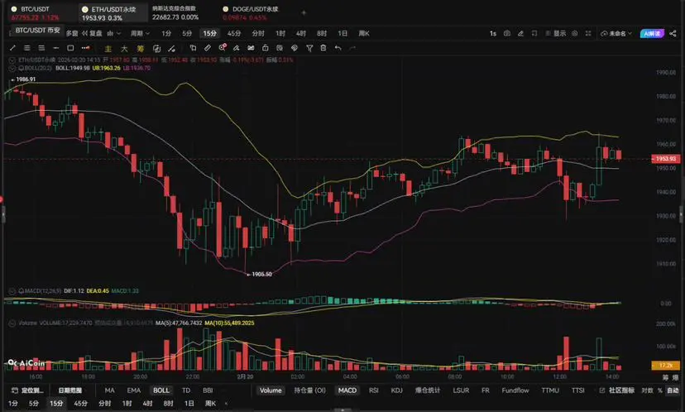685x412 pixels.
Task: Redo the last drawing action
Action: (352, 48)
